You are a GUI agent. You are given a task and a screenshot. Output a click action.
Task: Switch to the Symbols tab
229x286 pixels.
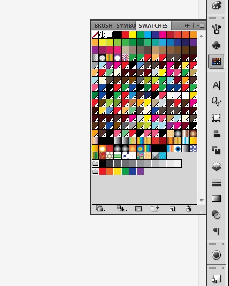tap(126, 26)
